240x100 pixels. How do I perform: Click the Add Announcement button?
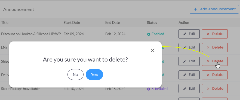click(214, 9)
